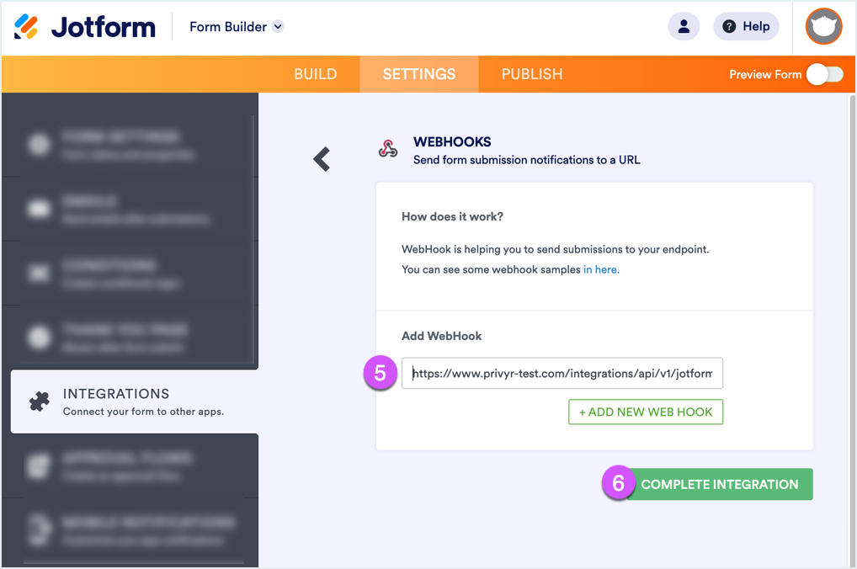Open the 'in here' webhook samples link
This screenshot has height=569, width=857.
pos(601,269)
